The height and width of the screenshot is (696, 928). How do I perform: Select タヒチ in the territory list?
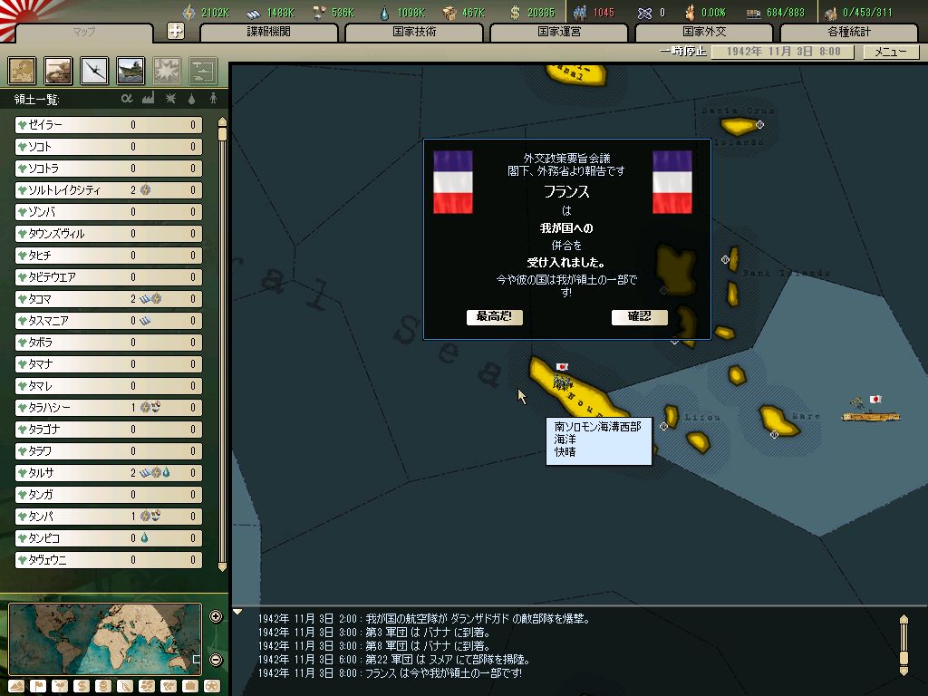pyautogui.click(x=109, y=256)
